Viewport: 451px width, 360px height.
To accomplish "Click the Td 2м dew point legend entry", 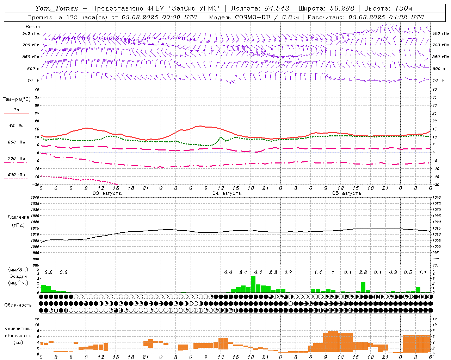I will pos(16,126).
